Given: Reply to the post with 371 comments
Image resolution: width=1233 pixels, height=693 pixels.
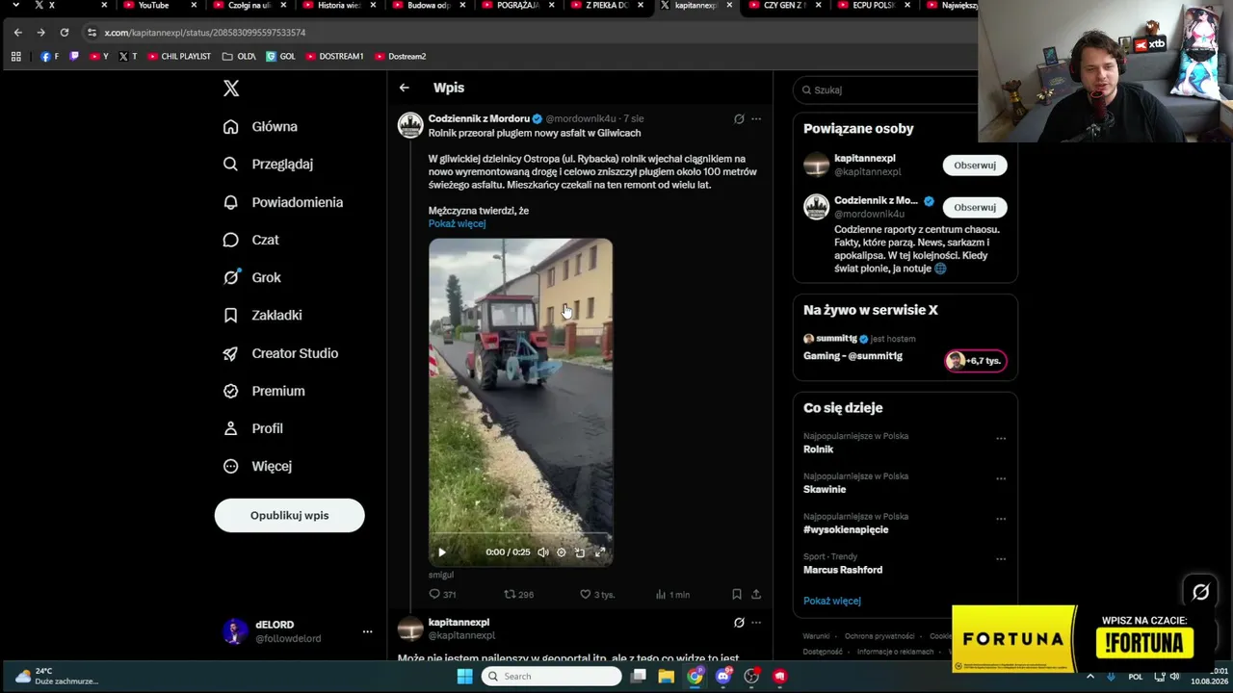Looking at the screenshot, I should tap(442, 595).
